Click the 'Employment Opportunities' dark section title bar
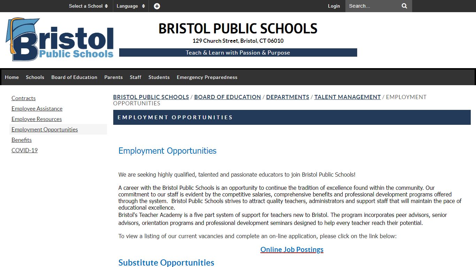Viewport: 476px width, 267px height. coord(292,117)
